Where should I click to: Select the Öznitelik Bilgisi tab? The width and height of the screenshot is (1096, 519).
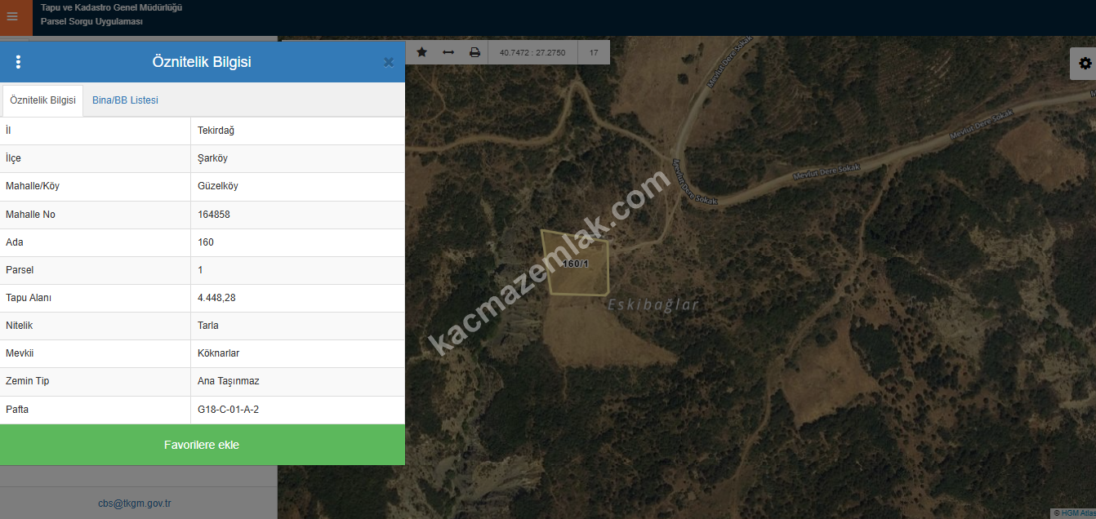(x=42, y=100)
